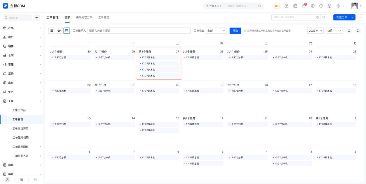Open the pie chart reports icon
Image resolution: width=366 pixels, height=184 pixels.
click(x=321, y=6)
